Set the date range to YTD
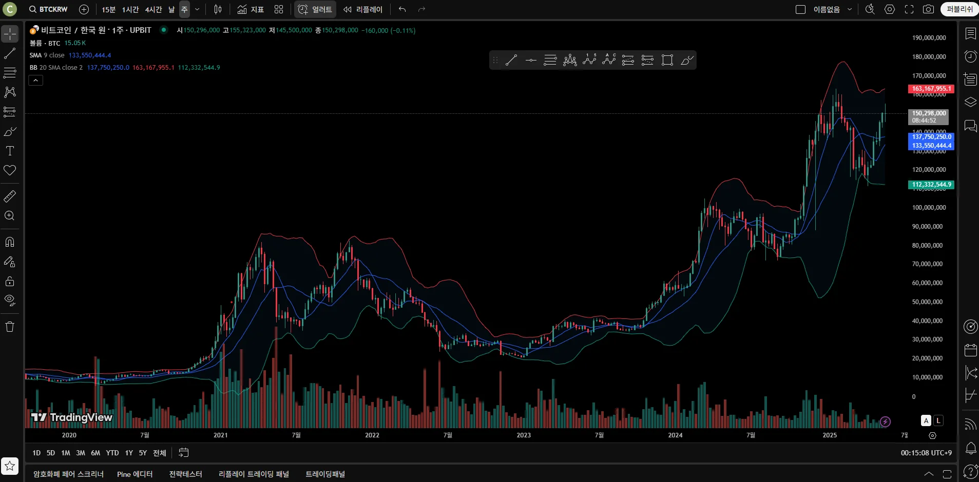The height and width of the screenshot is (482, 979). click(x=112, y=453)
